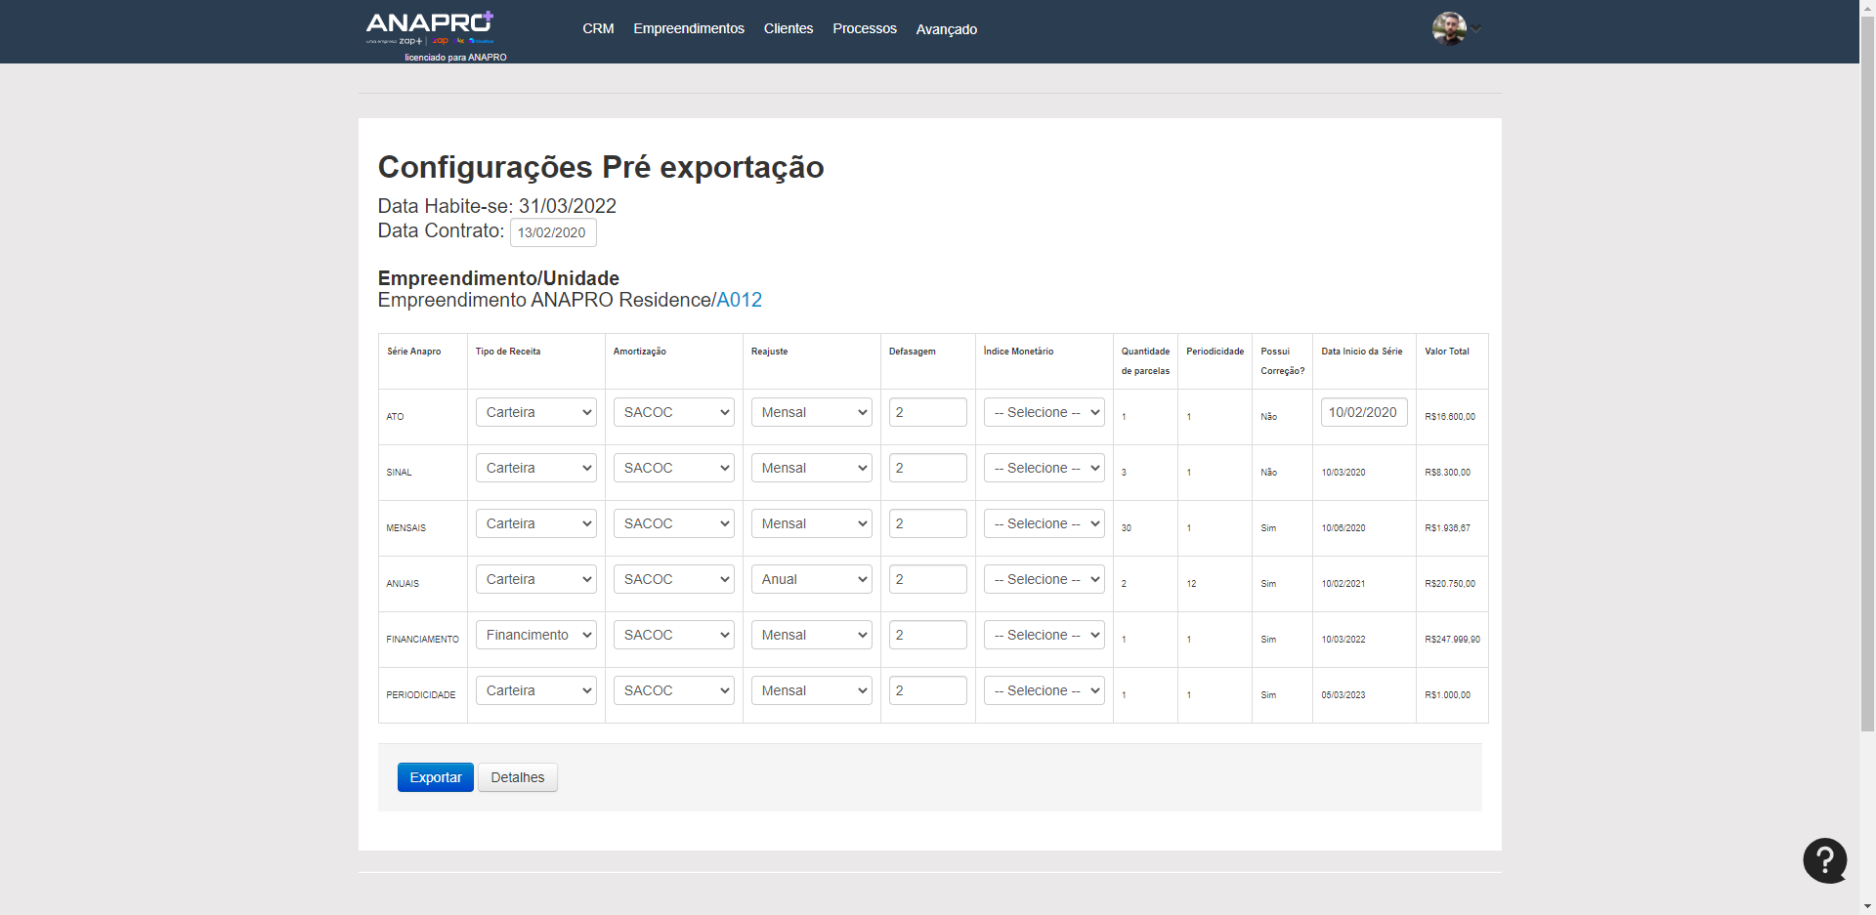Expand Reajuste dropdown in ANUAIS row
Viewport: 1876px width, 915px height.
point(811,579)
